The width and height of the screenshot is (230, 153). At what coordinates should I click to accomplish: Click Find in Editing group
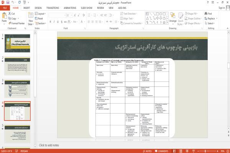click(x=208, y=14)
